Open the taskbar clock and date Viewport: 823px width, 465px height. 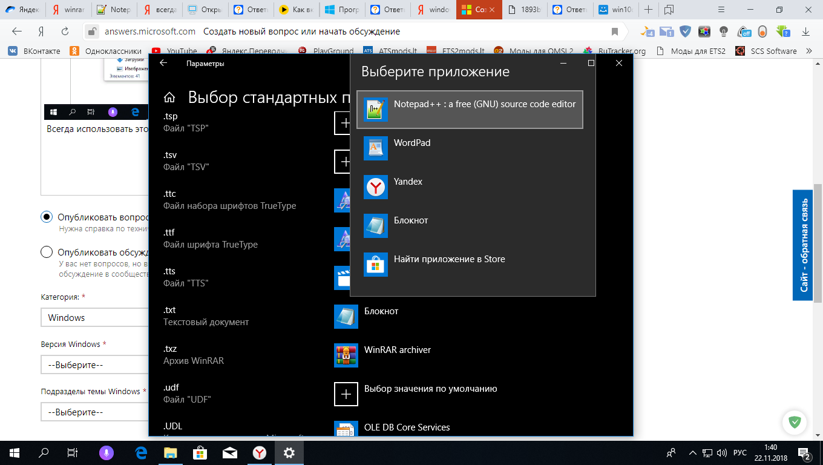[x=770, y=453]
